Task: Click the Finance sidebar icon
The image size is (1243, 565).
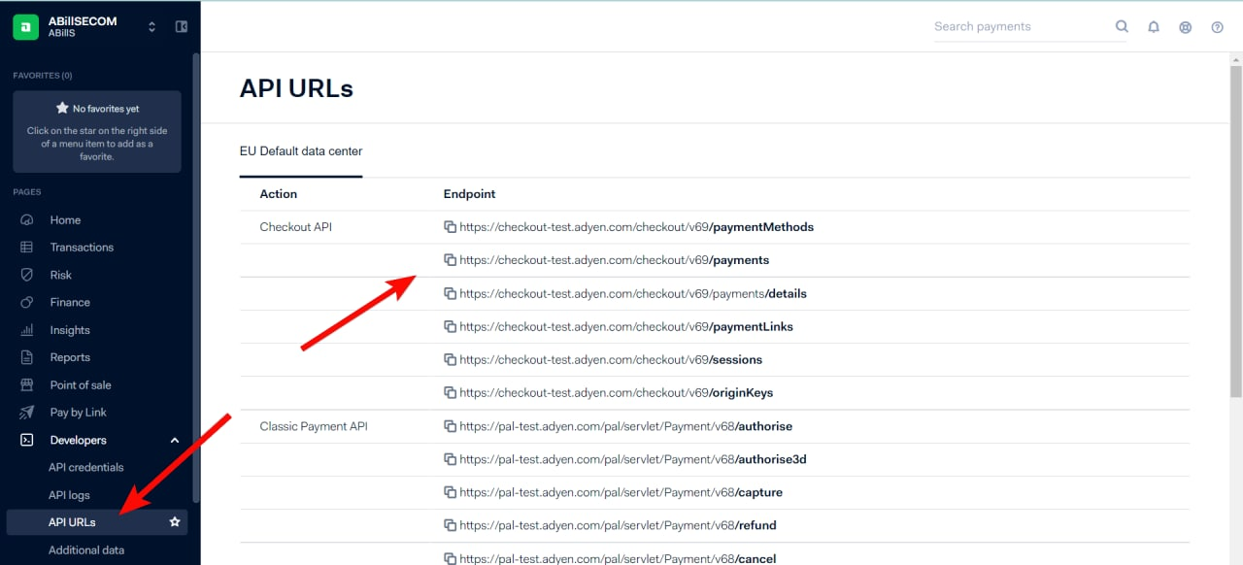Action: (x=27, y=302)
